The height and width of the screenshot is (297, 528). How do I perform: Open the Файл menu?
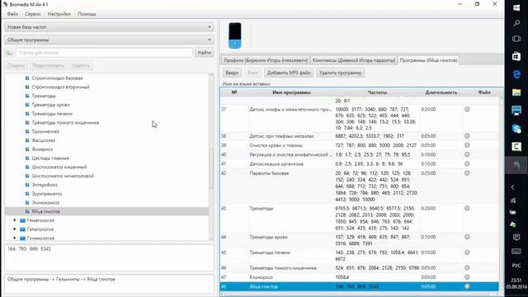coord(13,14)
